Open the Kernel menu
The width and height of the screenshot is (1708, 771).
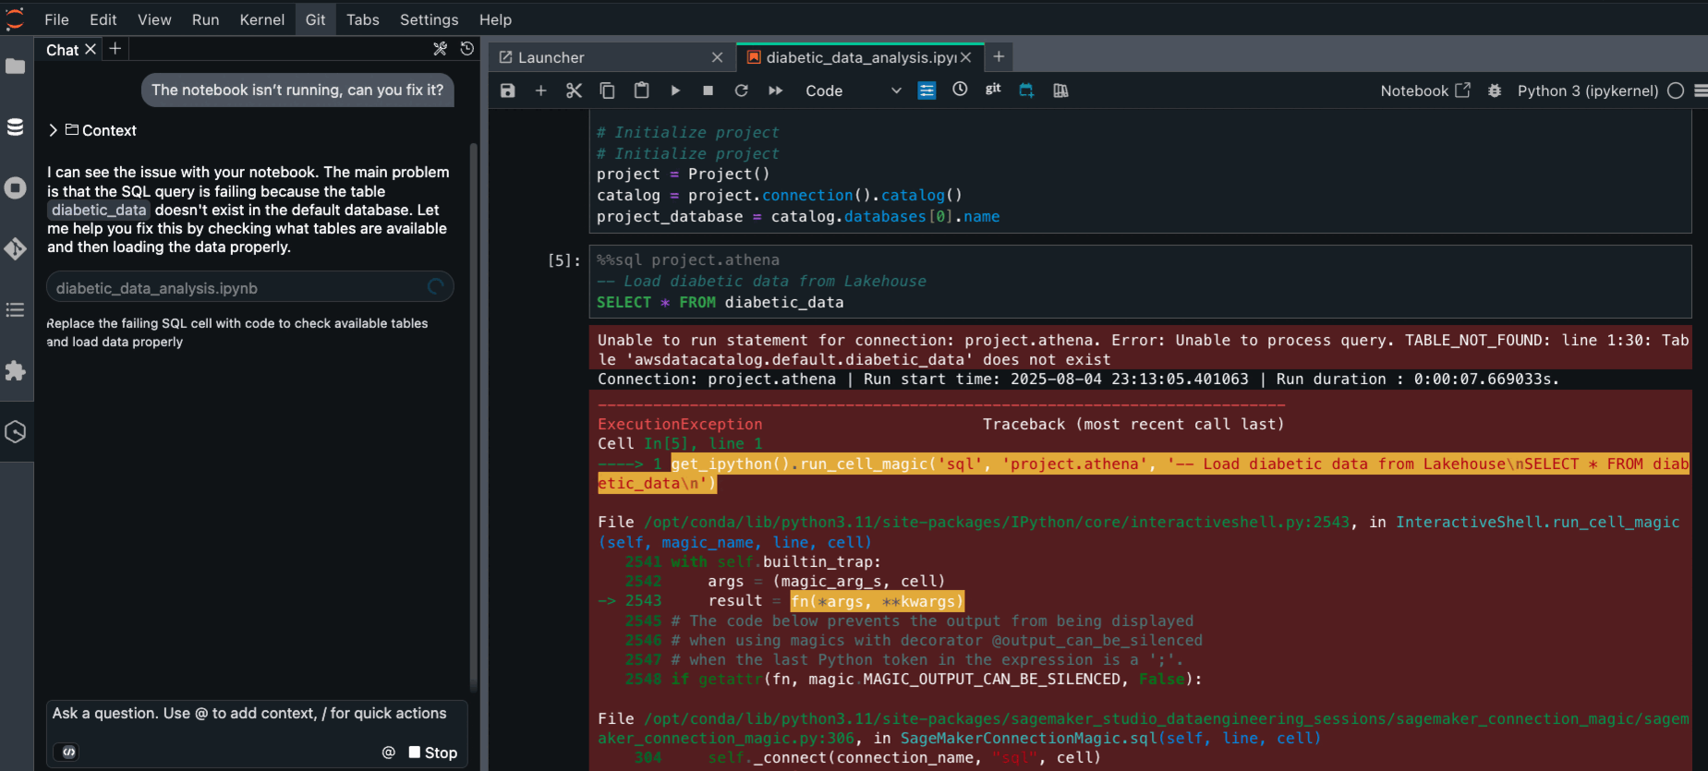261,19
